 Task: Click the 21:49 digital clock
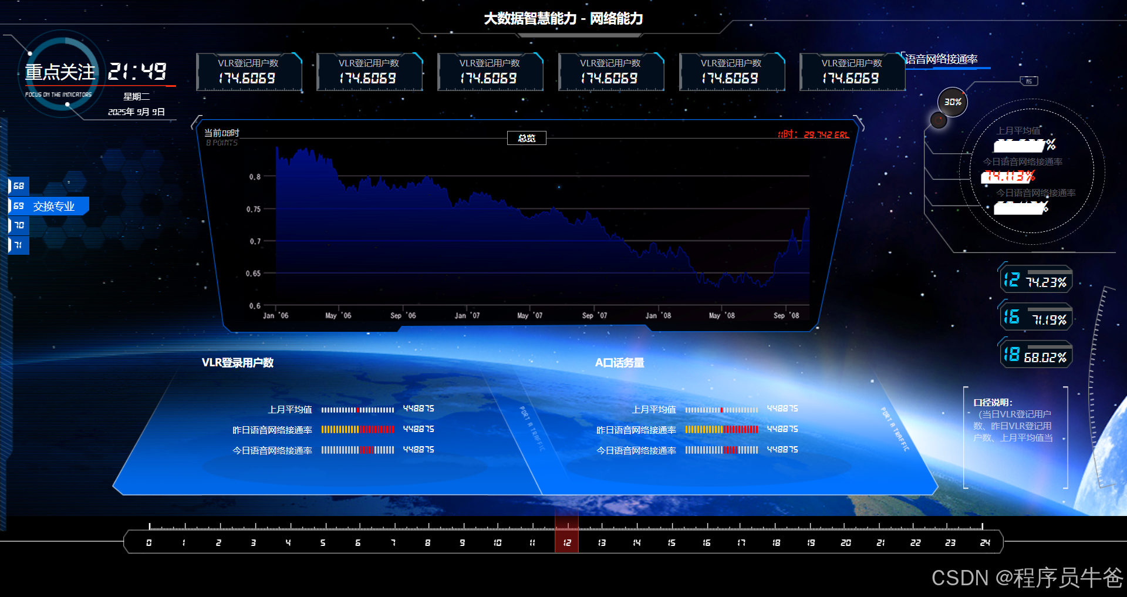pos(137,72)
